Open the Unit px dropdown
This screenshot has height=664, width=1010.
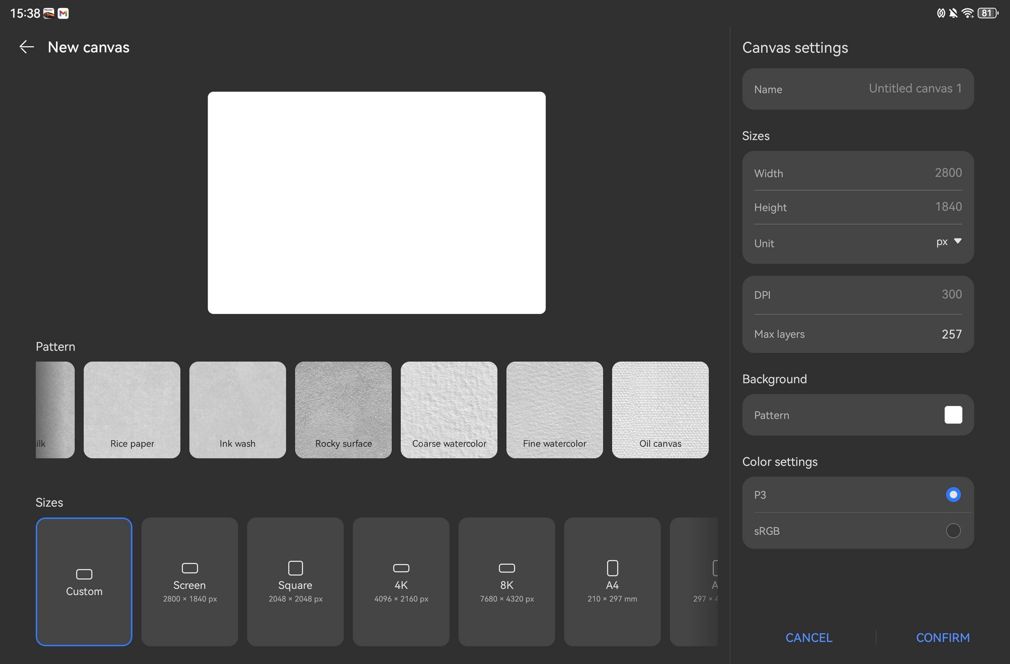coord(942,242)
